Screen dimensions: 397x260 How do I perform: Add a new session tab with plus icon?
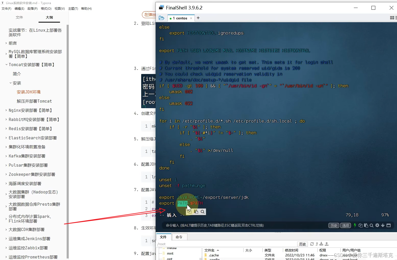198,18
